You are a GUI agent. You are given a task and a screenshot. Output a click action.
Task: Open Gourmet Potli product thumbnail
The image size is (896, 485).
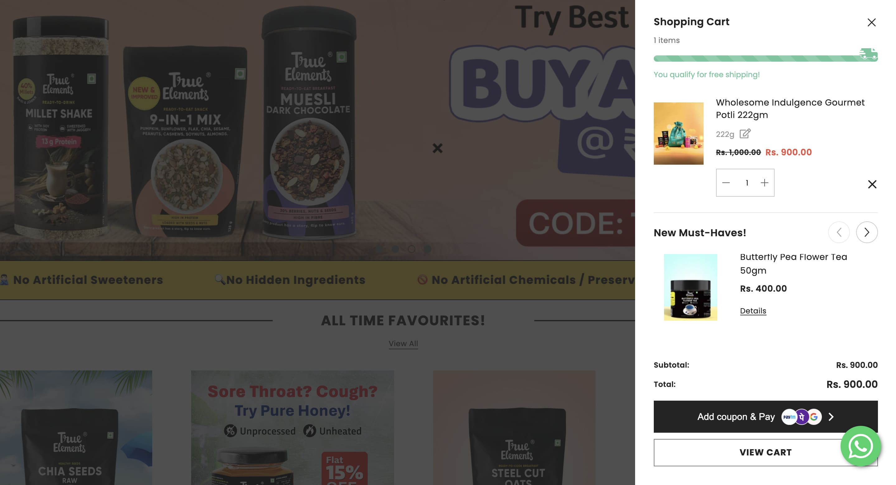point(678,134)
